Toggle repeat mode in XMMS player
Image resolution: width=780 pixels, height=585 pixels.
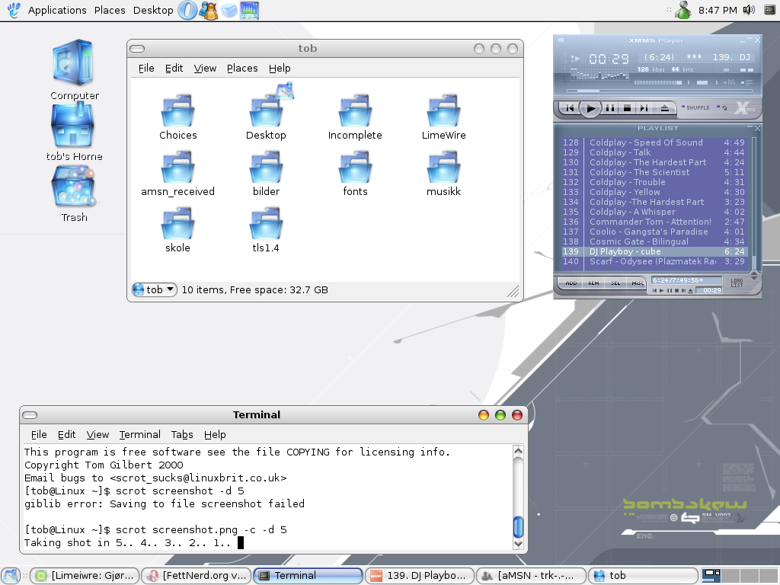(x=722, y=107)
